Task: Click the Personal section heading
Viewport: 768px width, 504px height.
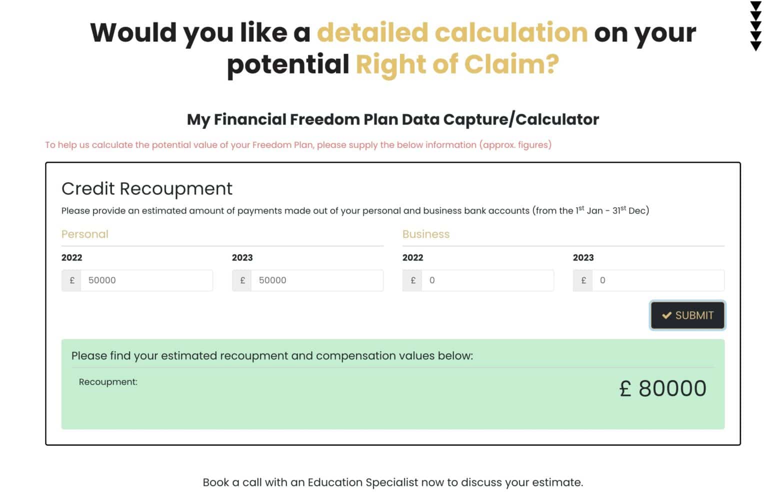Action: [85, 234]
